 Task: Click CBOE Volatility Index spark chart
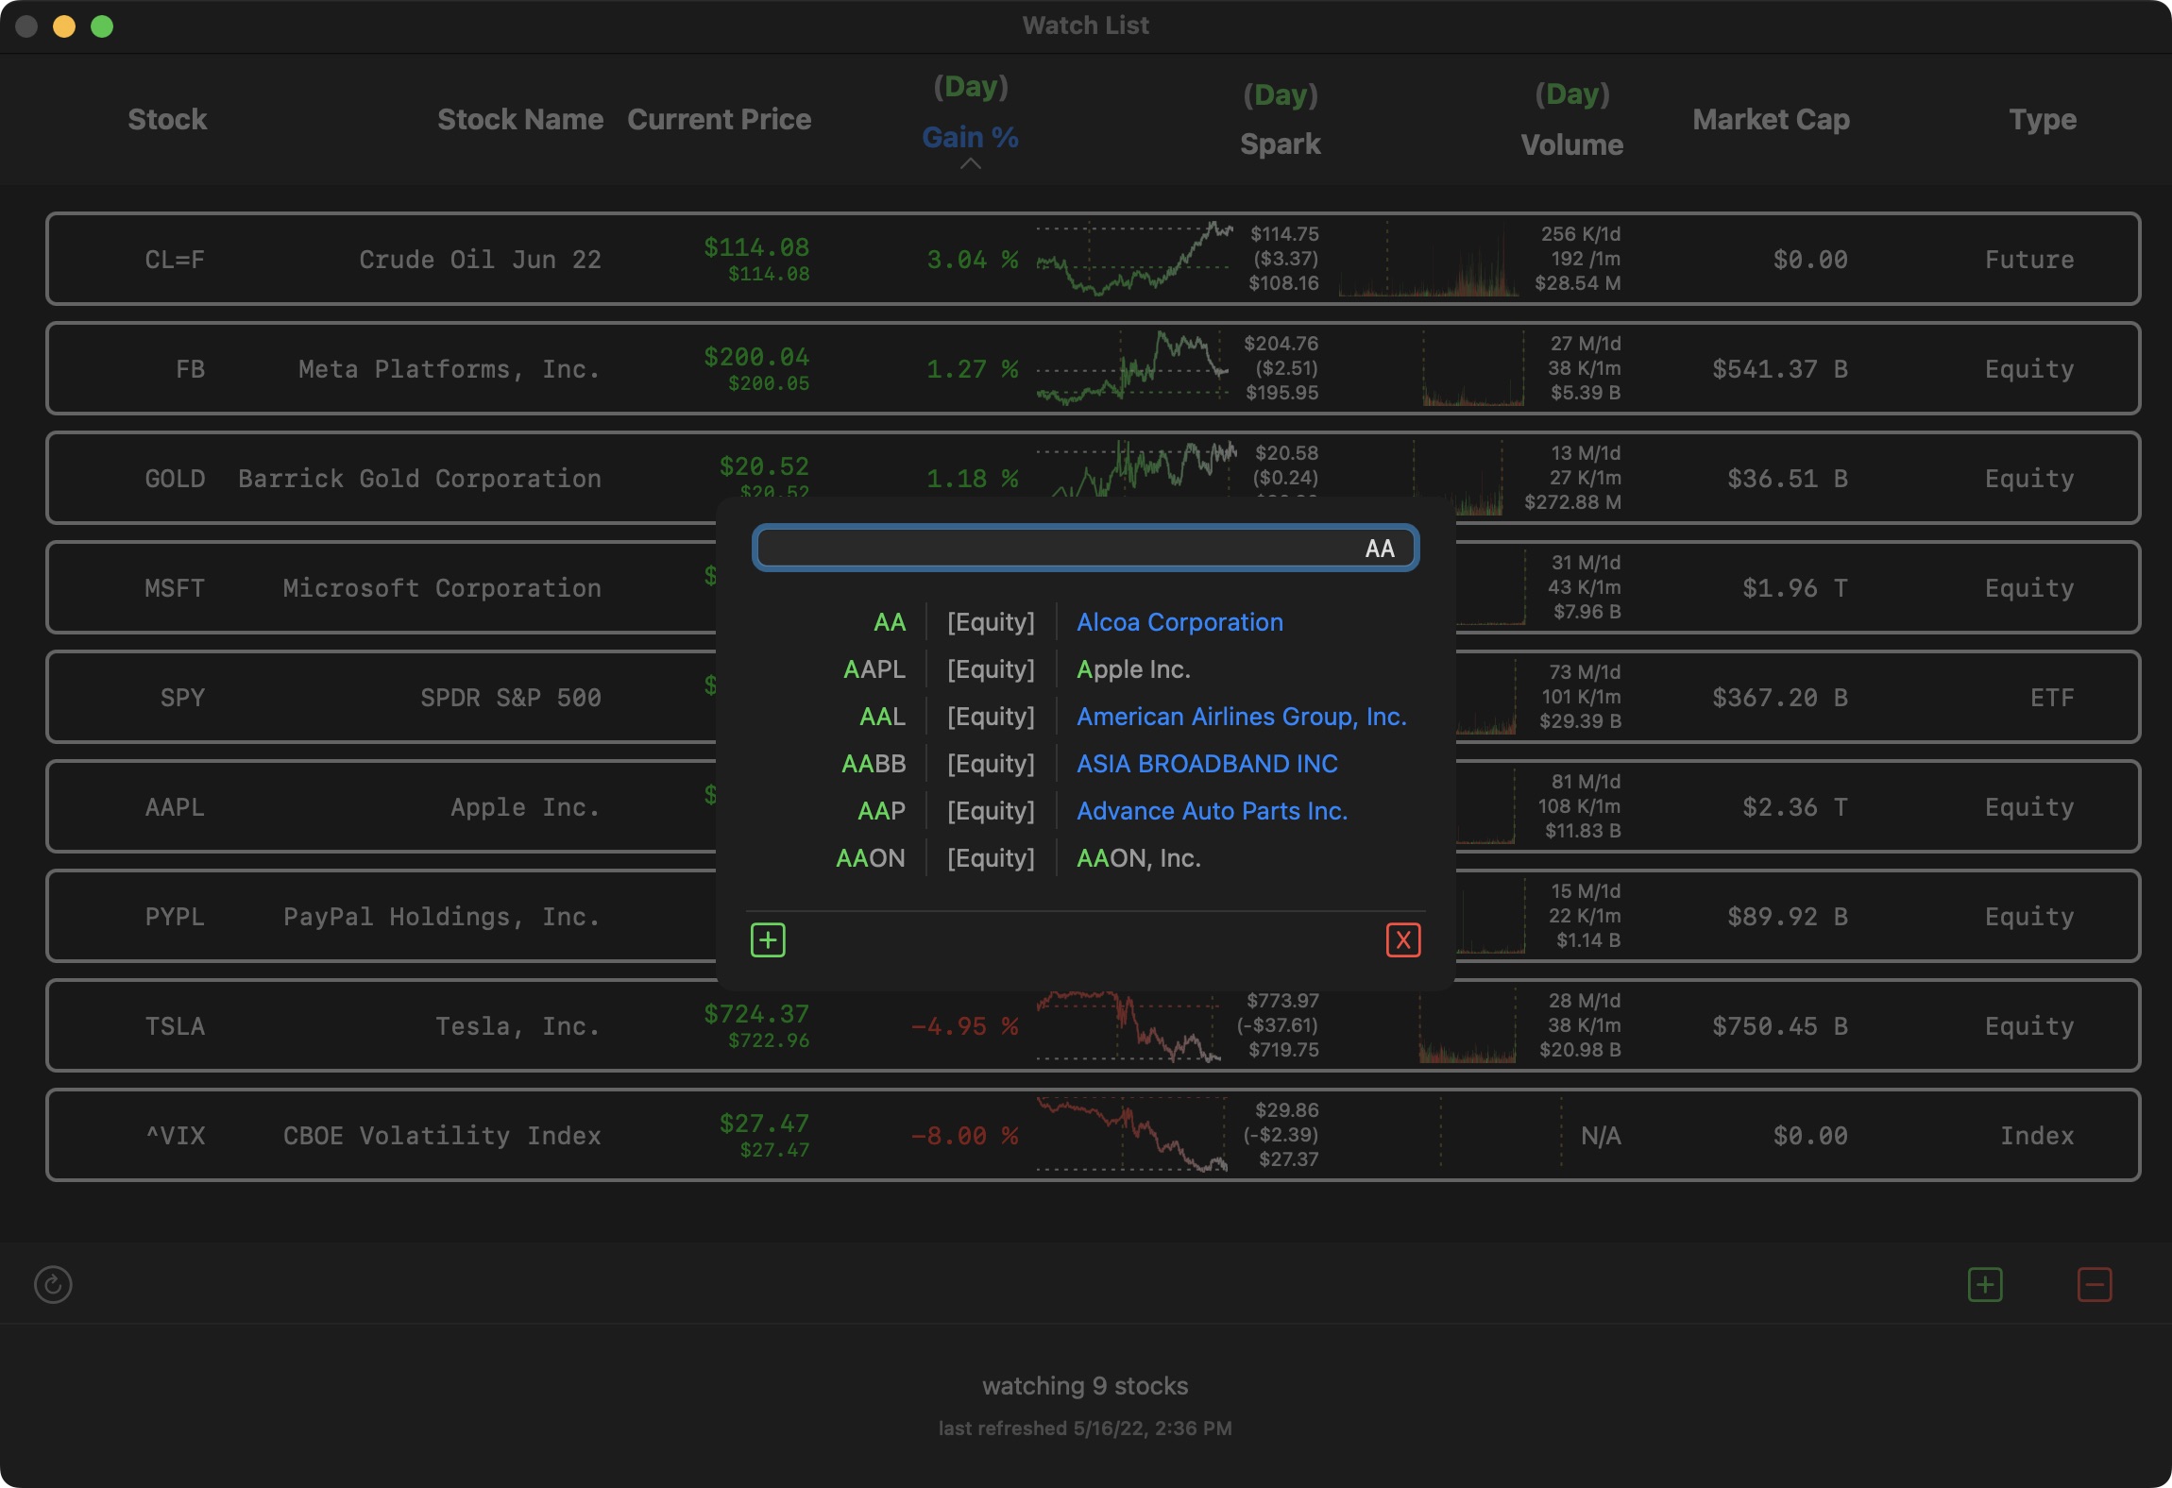1131,1135
